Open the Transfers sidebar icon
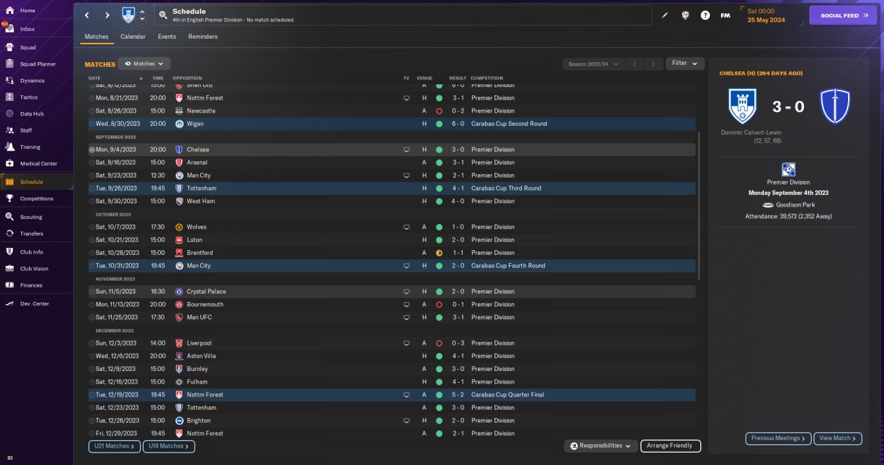Viewport: 884px width, 465px height. coord(10,234)
